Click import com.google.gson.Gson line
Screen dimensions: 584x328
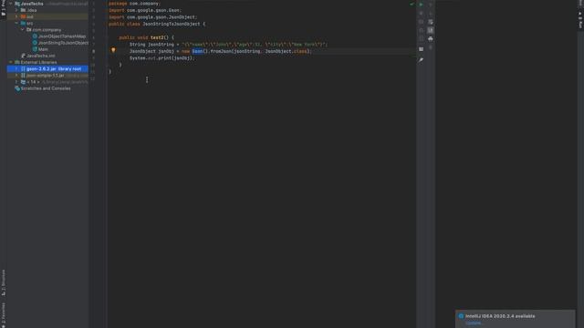pyautogui.click(x=144, y=10)
